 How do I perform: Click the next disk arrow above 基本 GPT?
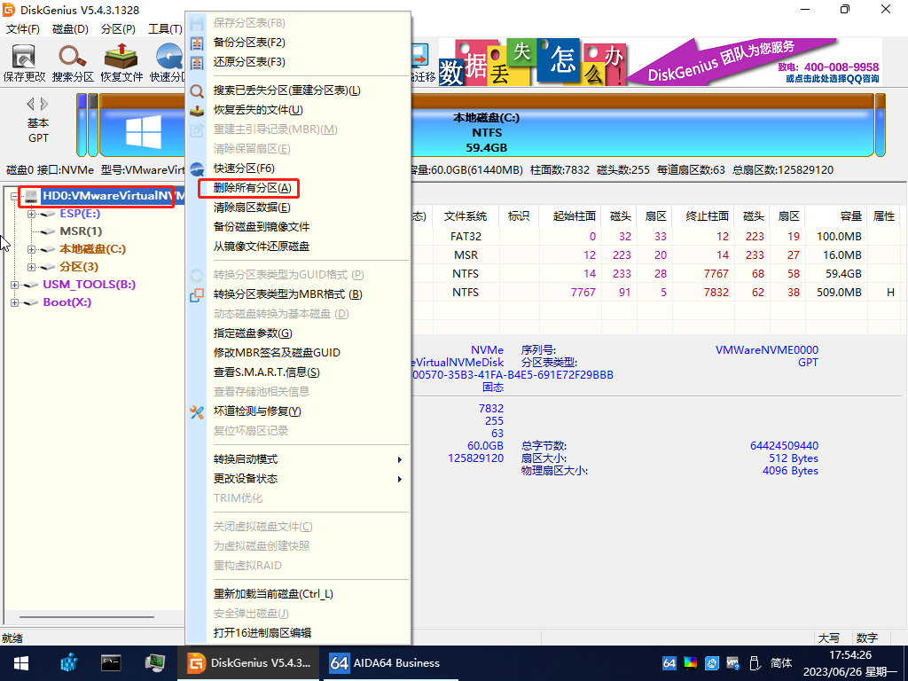pos(44,105)
